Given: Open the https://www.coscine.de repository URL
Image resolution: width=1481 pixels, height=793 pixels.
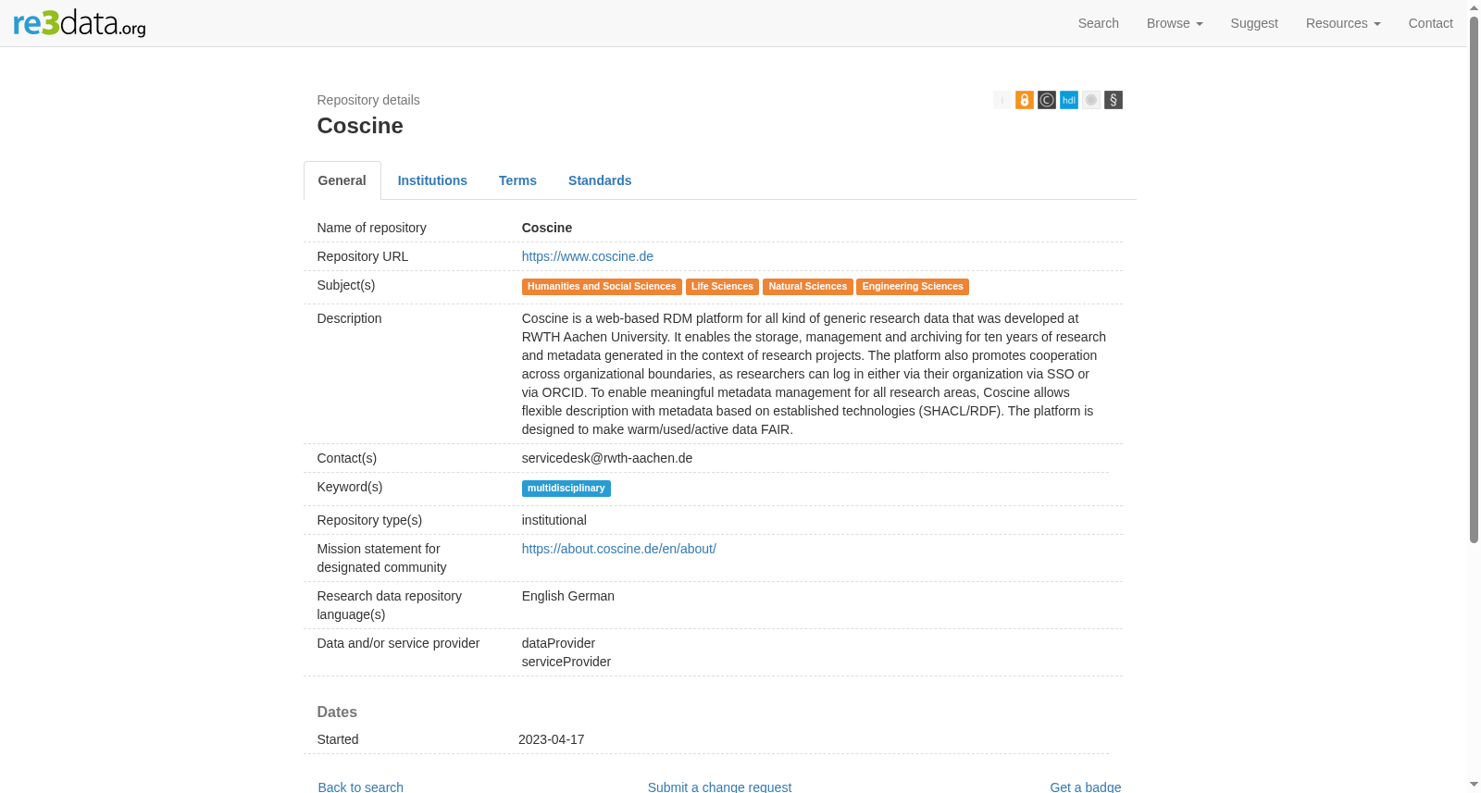Looking at the screenshot, I should 588,256.
